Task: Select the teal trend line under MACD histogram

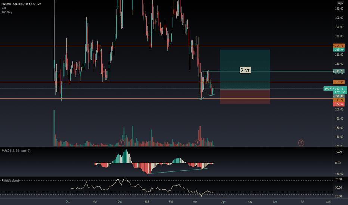Action: pos(178,171)
